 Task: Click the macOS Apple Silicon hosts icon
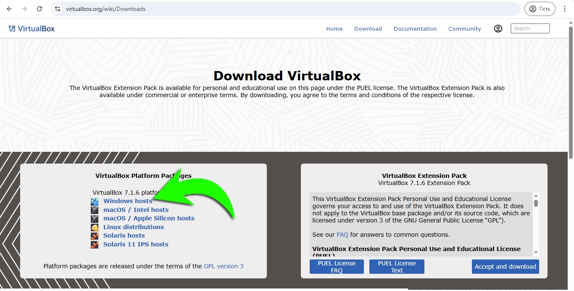[x=95, y=219]
